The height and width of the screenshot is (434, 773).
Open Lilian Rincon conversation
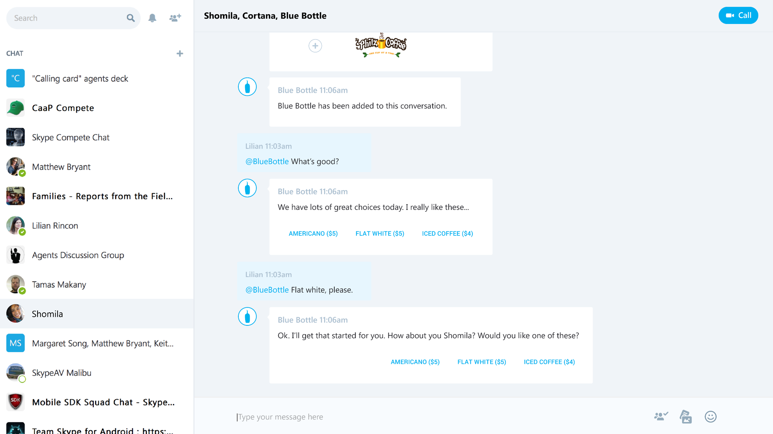click(97, 225)
